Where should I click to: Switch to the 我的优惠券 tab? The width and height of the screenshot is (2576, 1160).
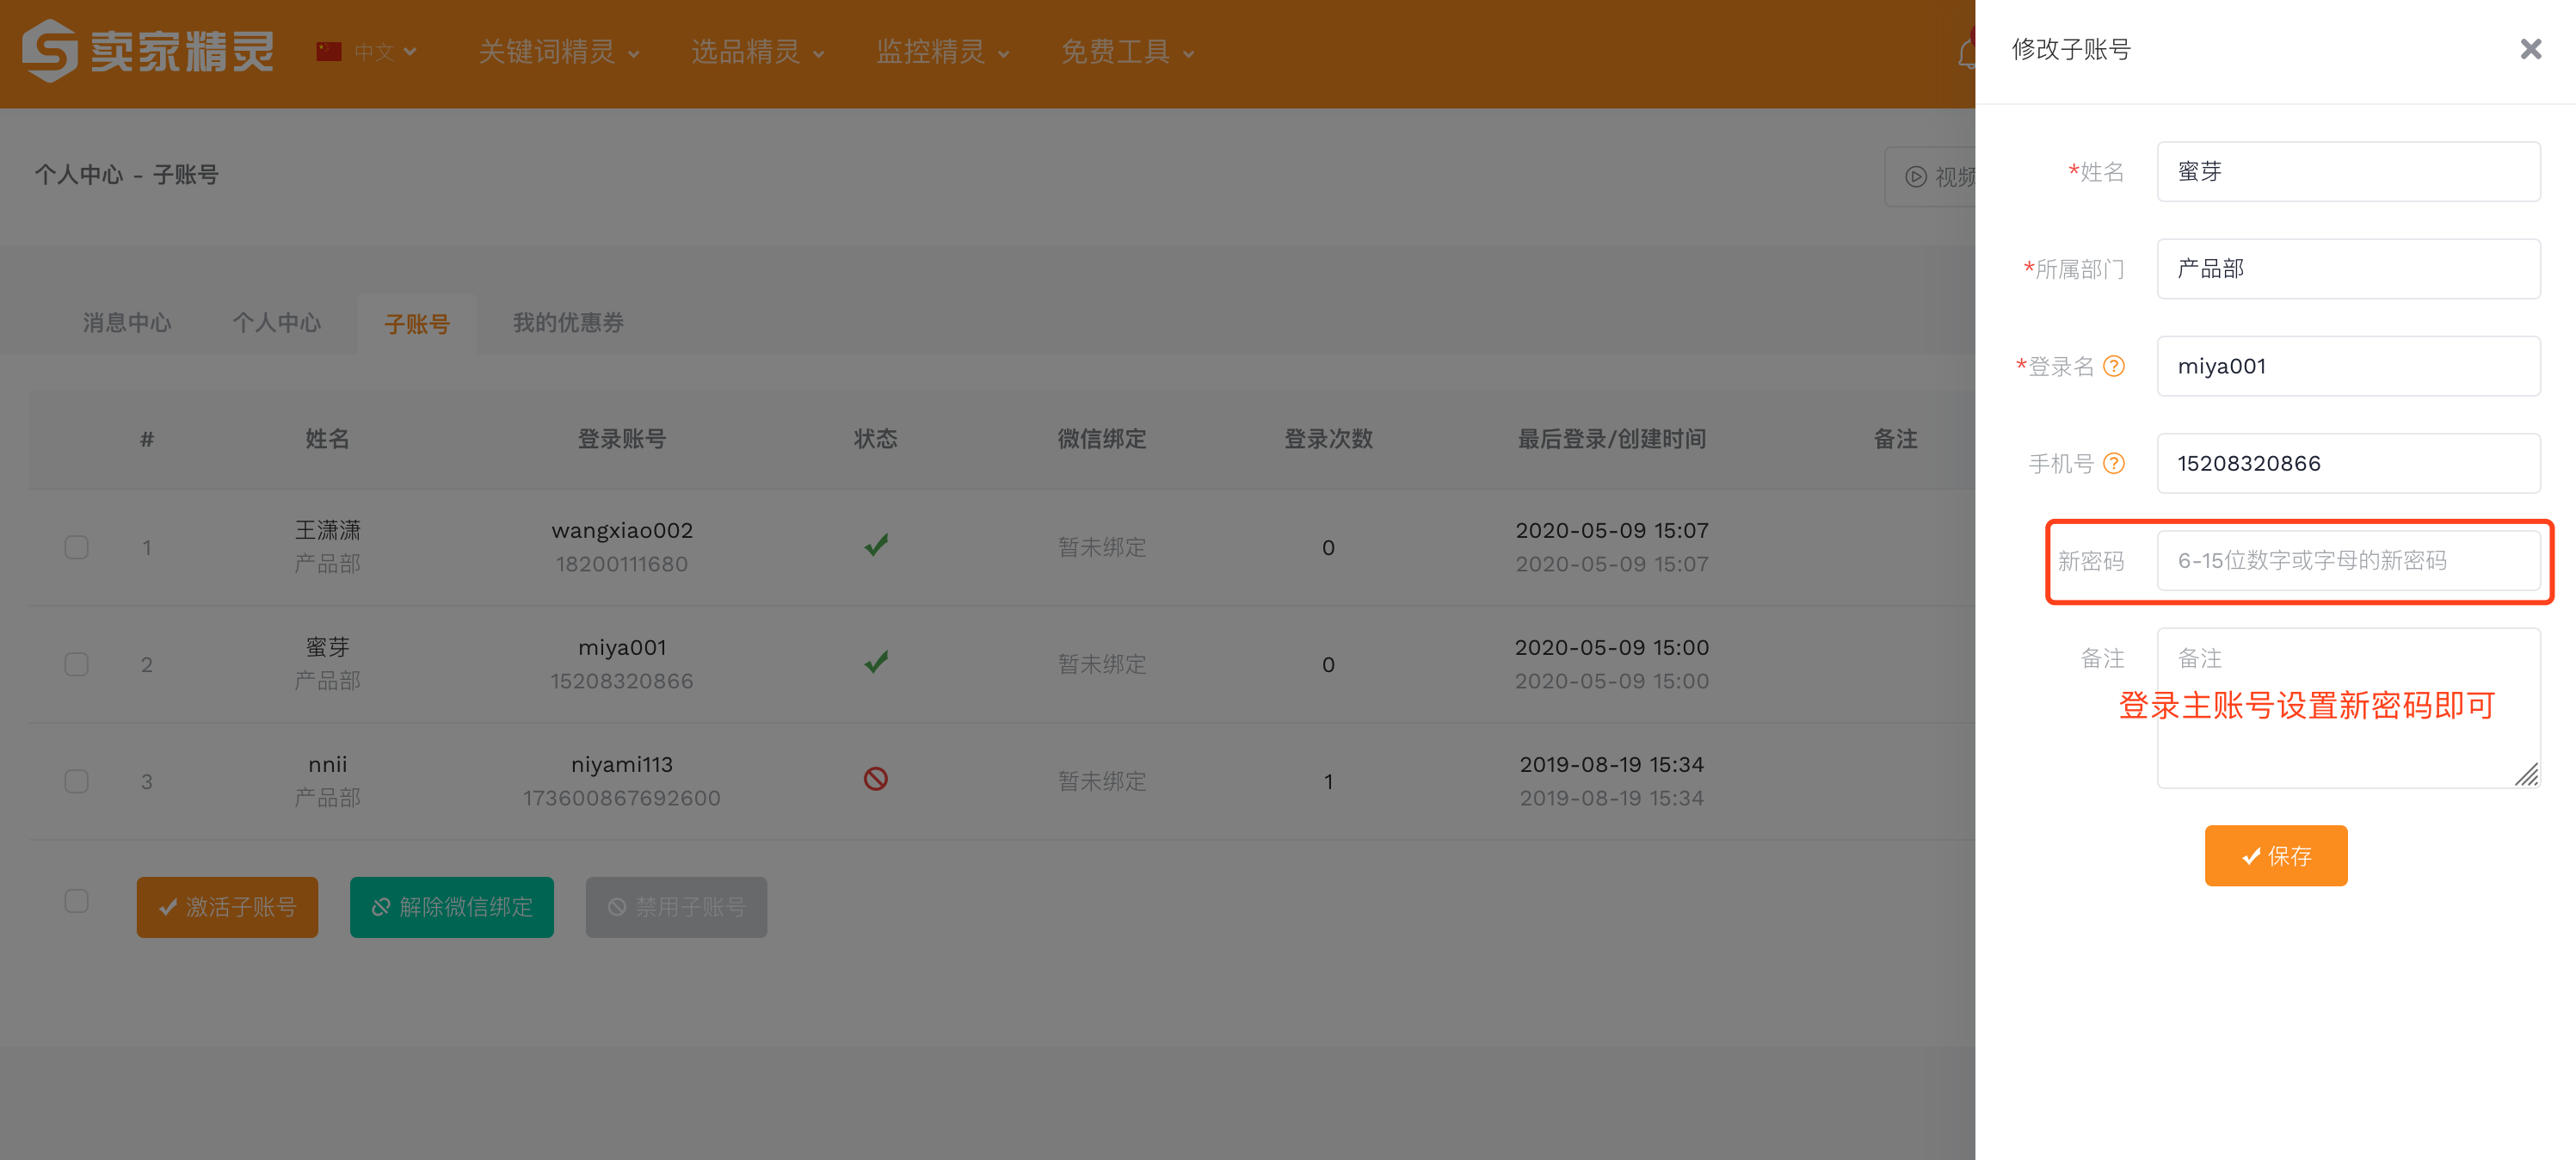click(x=568, y=323)
